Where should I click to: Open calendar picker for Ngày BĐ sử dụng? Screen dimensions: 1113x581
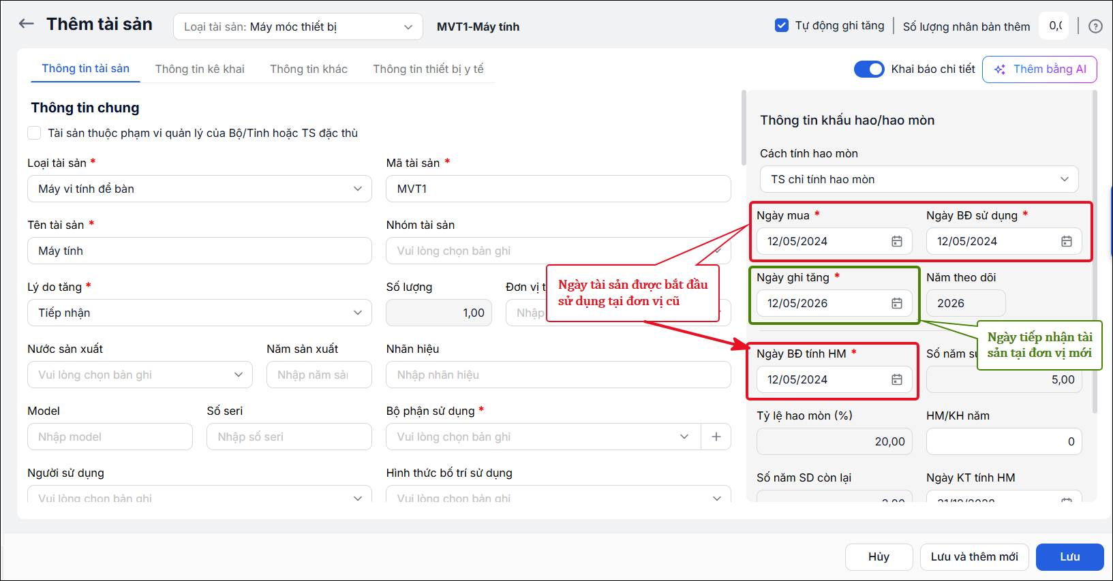click(x=1067, y=242)
